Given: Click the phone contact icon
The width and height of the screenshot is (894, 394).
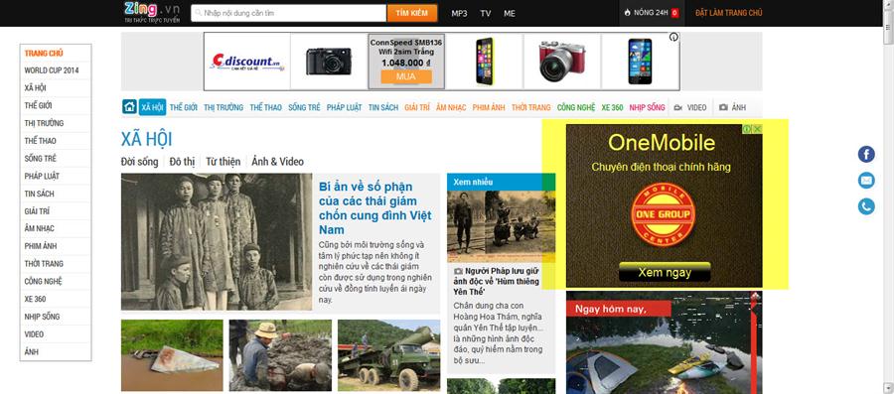Looking at the screenshot, I should click(866, 206).
